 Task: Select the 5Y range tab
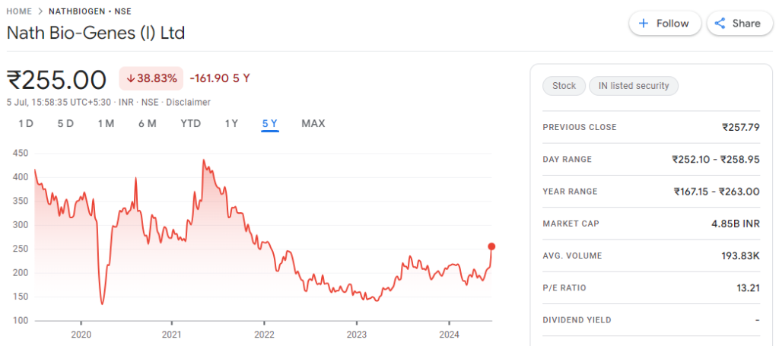[270, 123]
